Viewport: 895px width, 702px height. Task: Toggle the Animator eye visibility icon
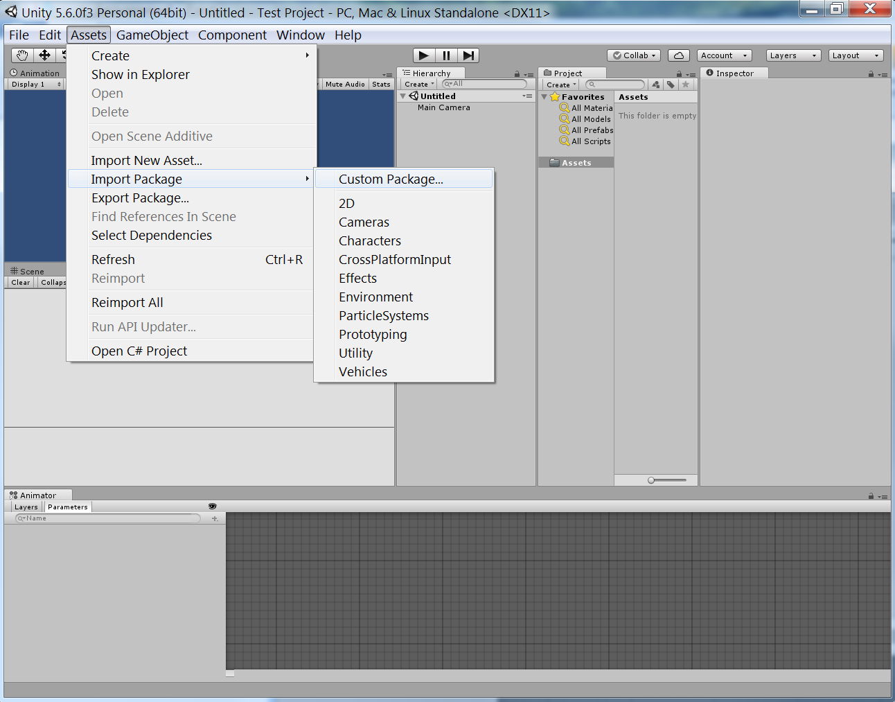point(213,507)
